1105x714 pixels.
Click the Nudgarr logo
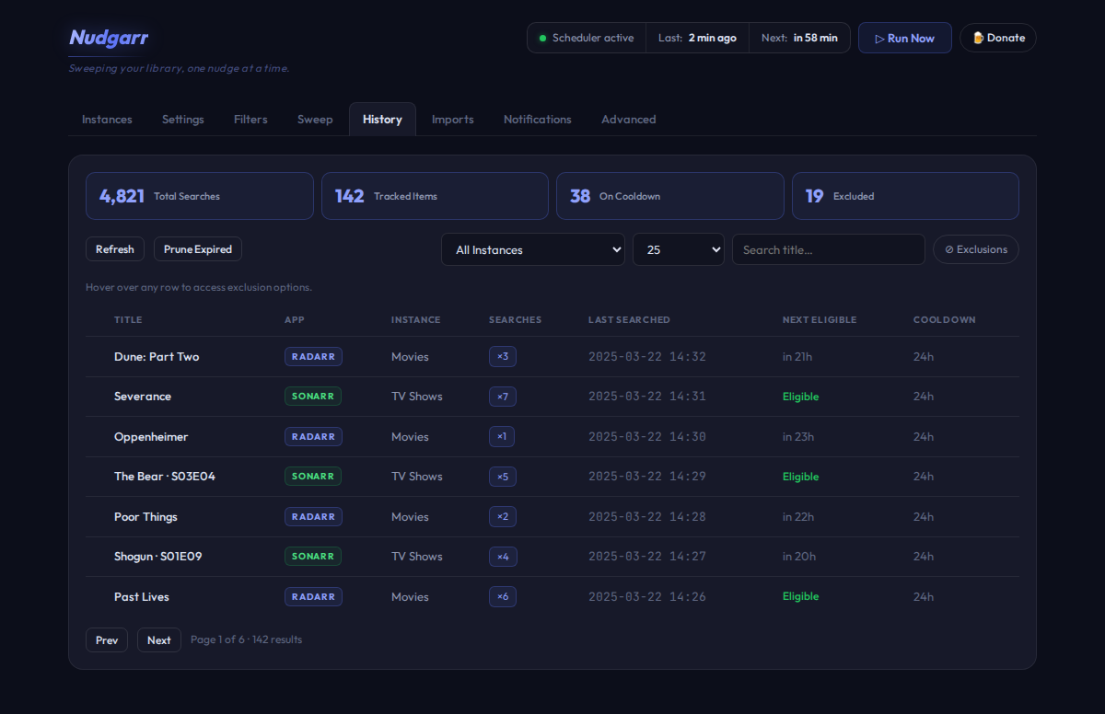tap(108, 38)
